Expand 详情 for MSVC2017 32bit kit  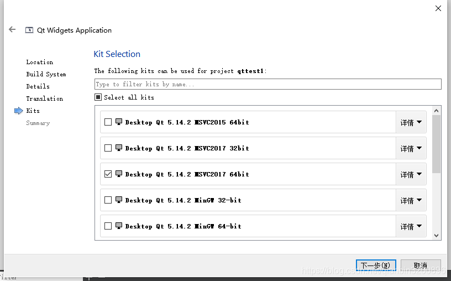pos(411,148)
